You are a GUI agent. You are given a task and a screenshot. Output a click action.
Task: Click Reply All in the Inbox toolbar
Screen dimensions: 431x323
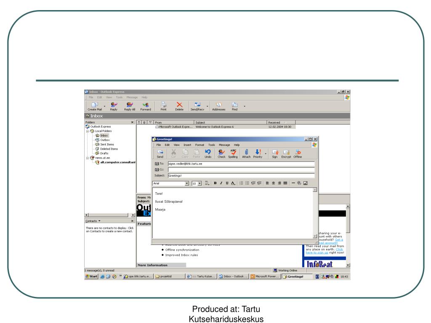click(130, 106)
